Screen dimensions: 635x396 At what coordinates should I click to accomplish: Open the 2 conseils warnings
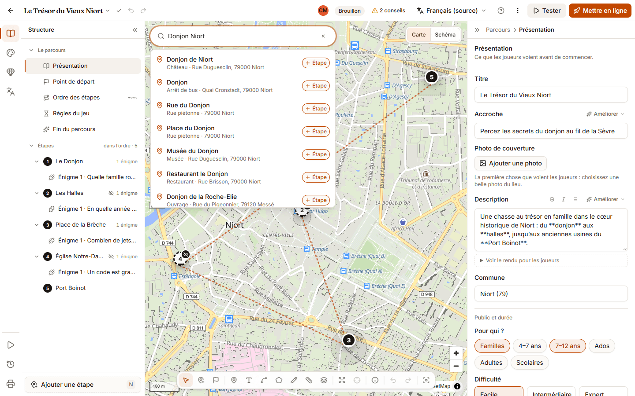pyautogui.click(x=388, y=11)
